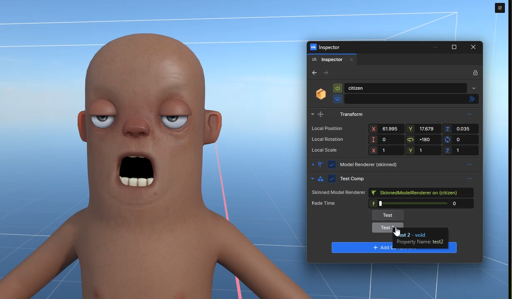Click the Fade Time slider handle

pyautogui.click(x=380, y=203)
